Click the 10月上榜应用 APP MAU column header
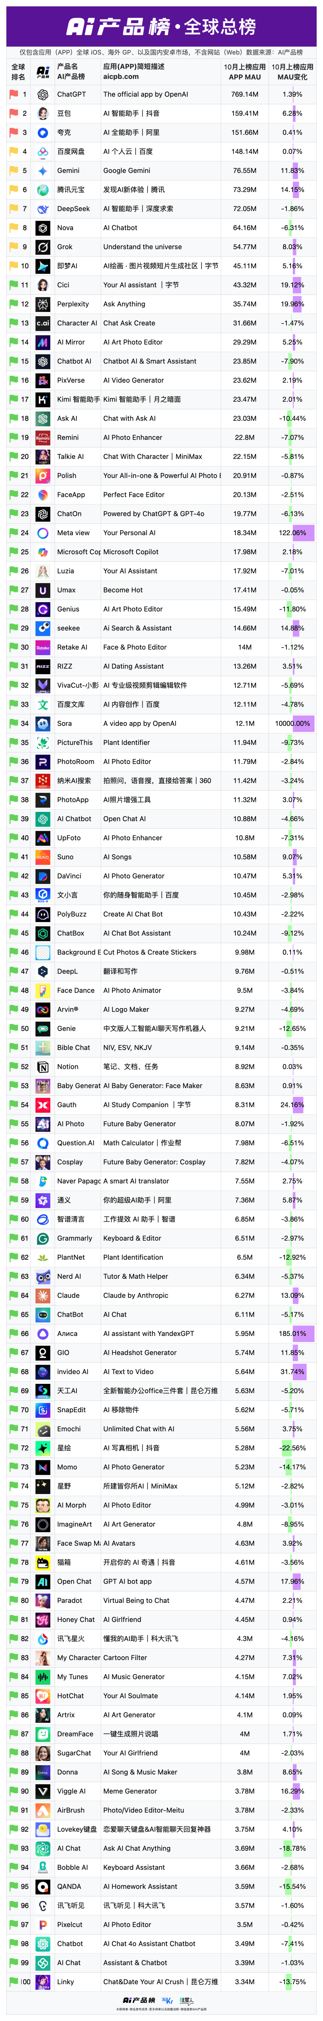This screenshot has height=2021, width=323. click(x=245, y=72)
